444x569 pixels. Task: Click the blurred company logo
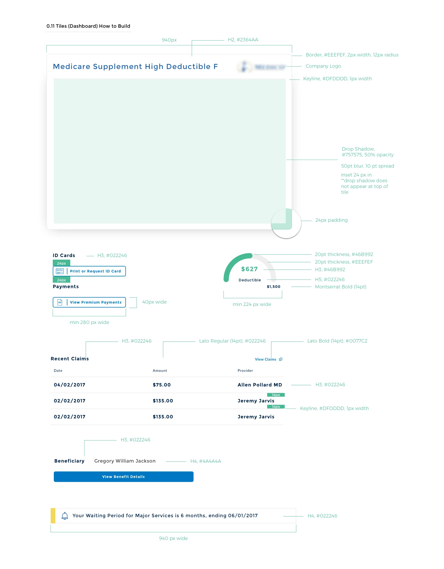(261, 67)
